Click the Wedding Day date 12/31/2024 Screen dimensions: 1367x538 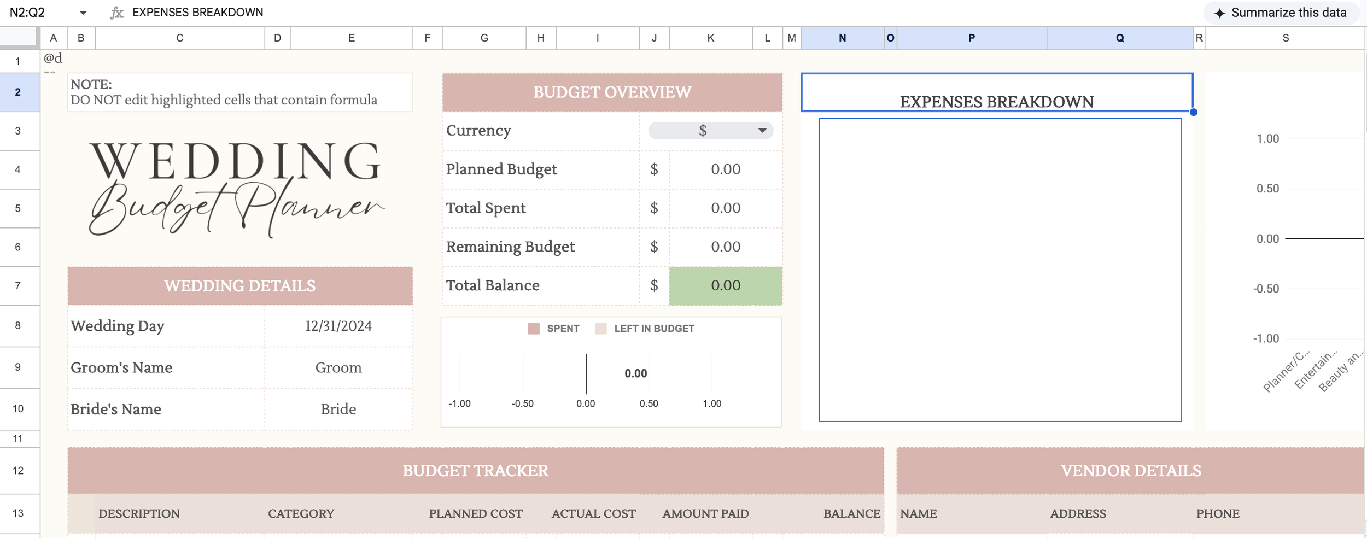pos(338,326)
